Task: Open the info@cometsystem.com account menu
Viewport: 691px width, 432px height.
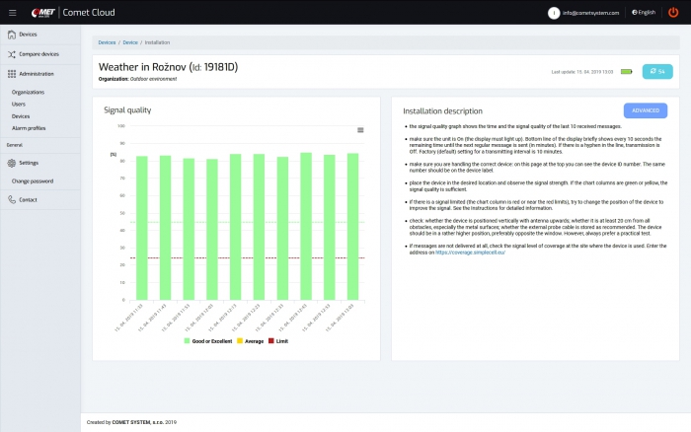Action: click(590, 13)
